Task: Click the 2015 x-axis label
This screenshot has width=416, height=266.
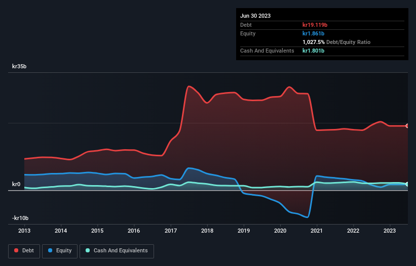Action: (97, 231)
